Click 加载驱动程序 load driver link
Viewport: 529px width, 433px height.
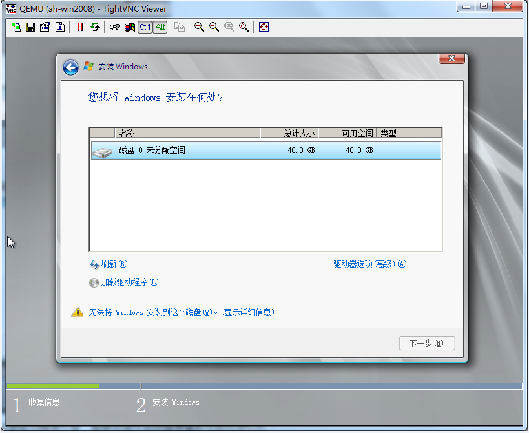(129, 282)
